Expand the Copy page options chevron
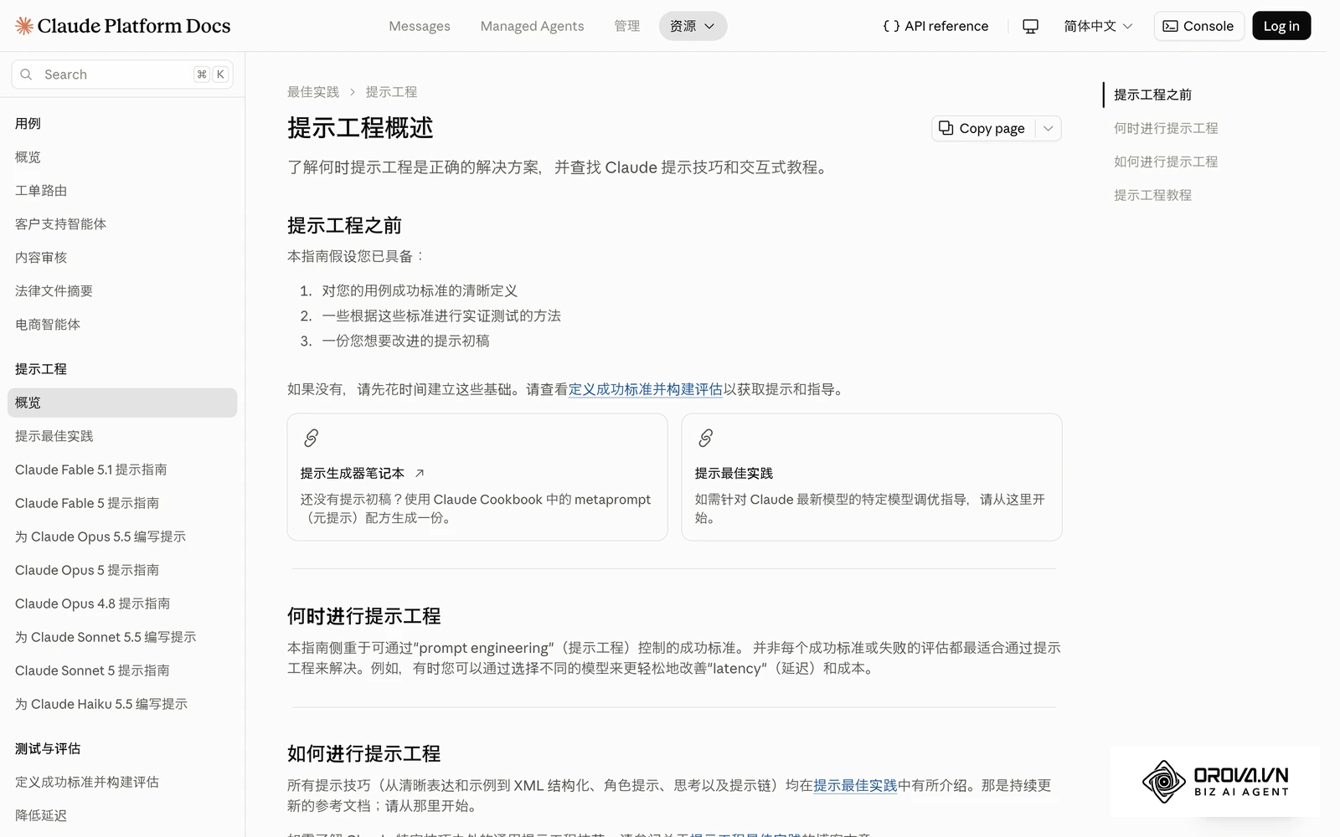 1049,128
